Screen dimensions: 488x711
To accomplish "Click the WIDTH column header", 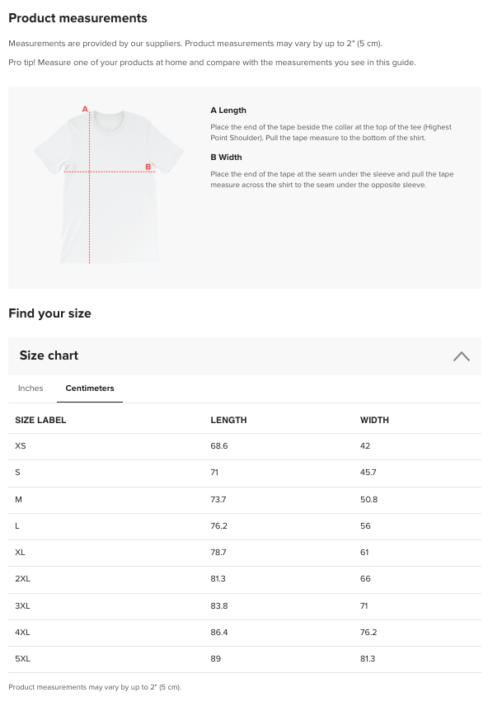I will (x=374, y=421).
